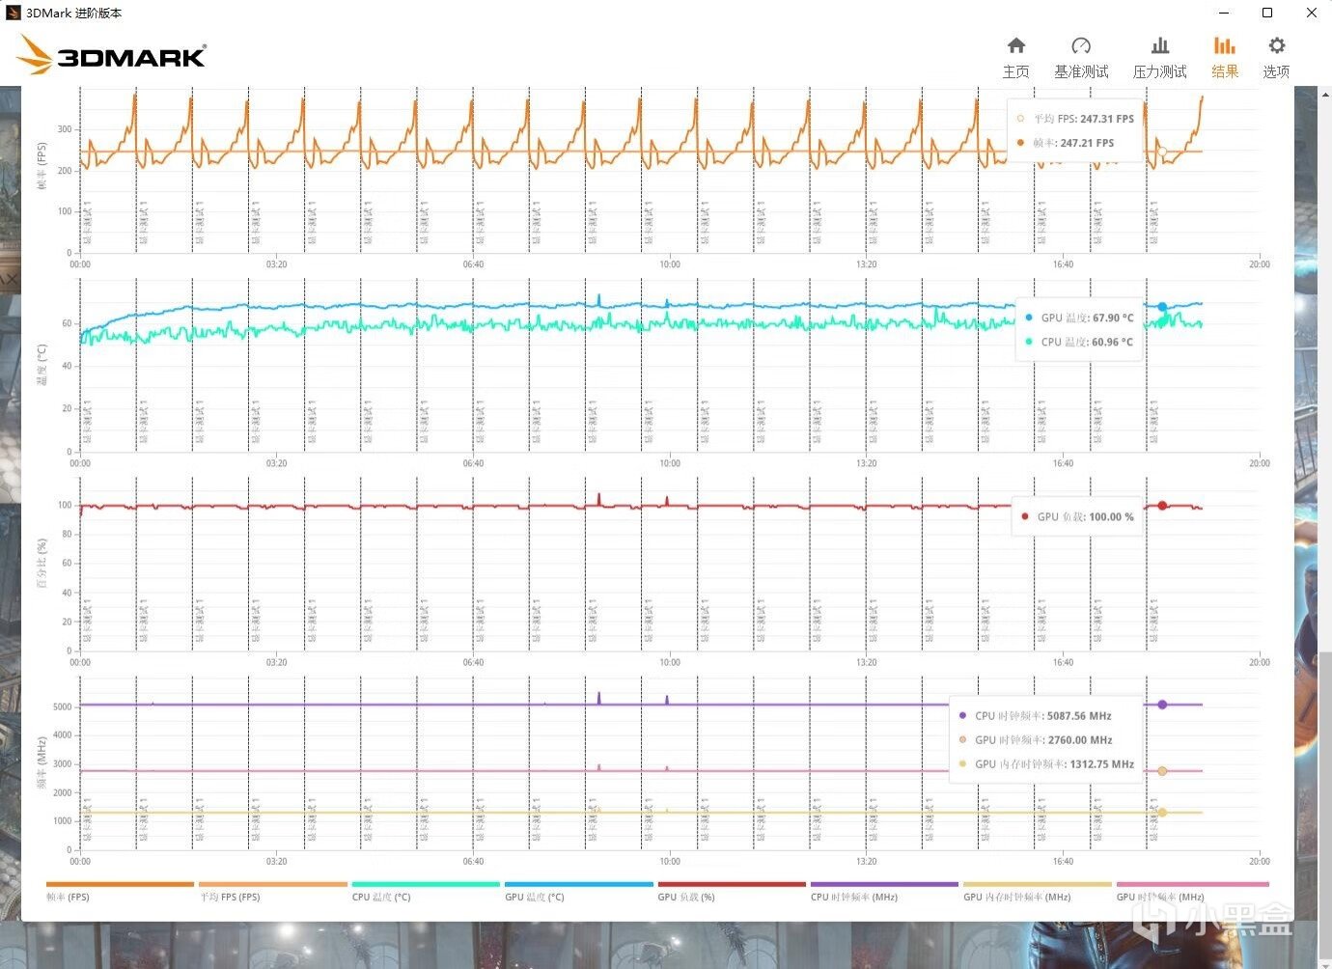Click the tooltip value 帧率: 247.21 FPS
The image size is (1332, 969).
(x=1073, y=143)
